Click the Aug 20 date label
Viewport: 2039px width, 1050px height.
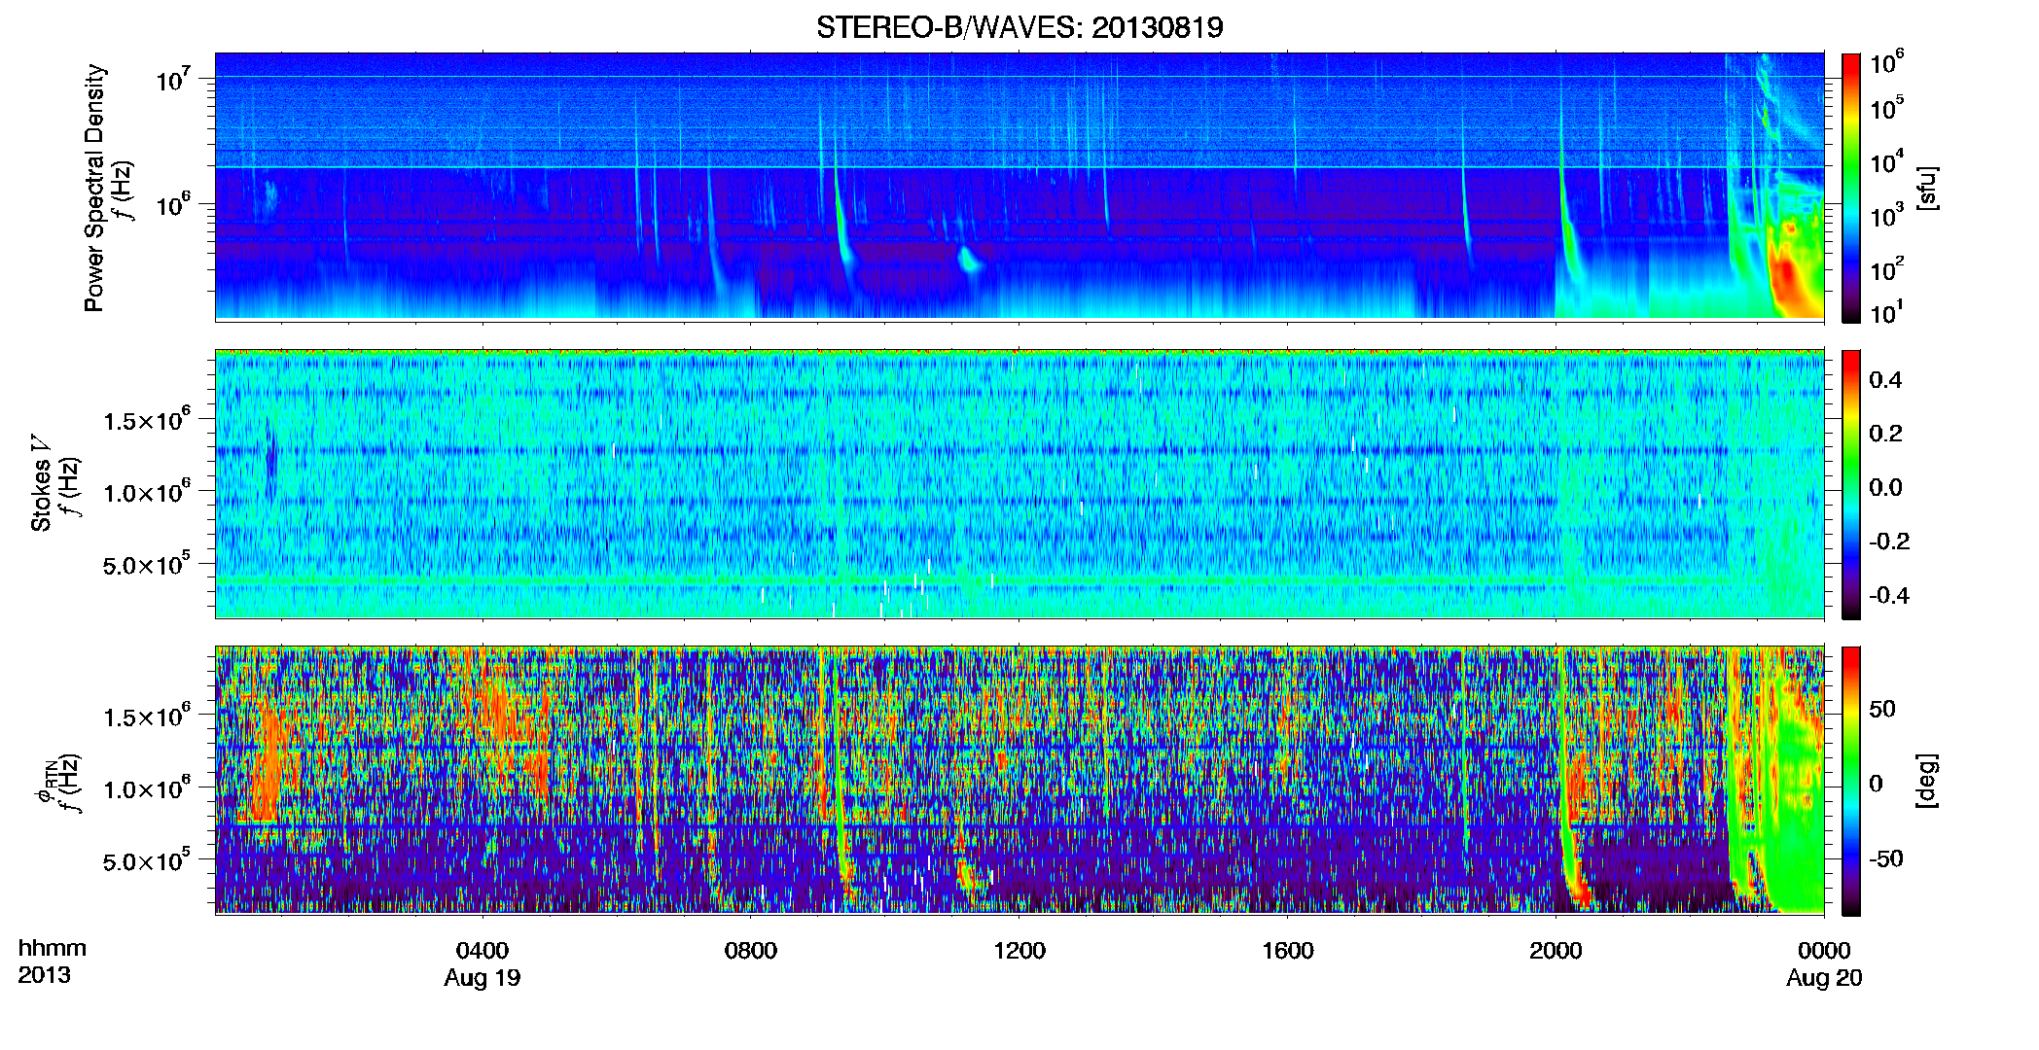tap(1824, 978)
